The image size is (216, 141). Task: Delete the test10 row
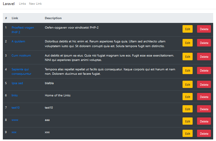point(204,109)
